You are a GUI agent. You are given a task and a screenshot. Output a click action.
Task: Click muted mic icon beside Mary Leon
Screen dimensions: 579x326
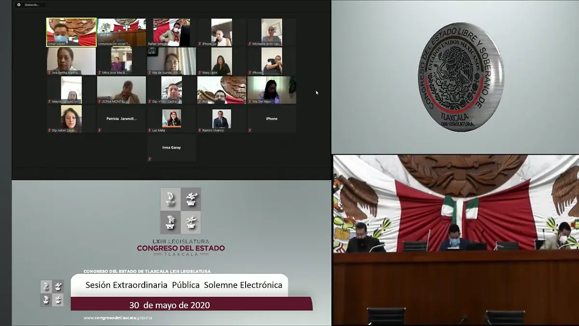pyautogui.click(x=200, y=72)
